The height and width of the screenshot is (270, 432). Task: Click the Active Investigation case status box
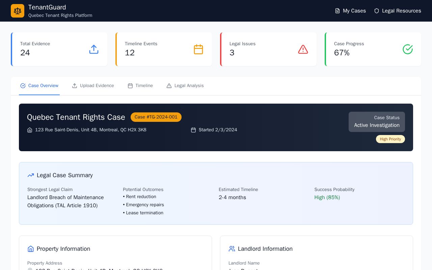coord(377,122)
